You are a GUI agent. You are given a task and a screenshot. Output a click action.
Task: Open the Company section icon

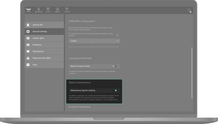coord(67,10)
